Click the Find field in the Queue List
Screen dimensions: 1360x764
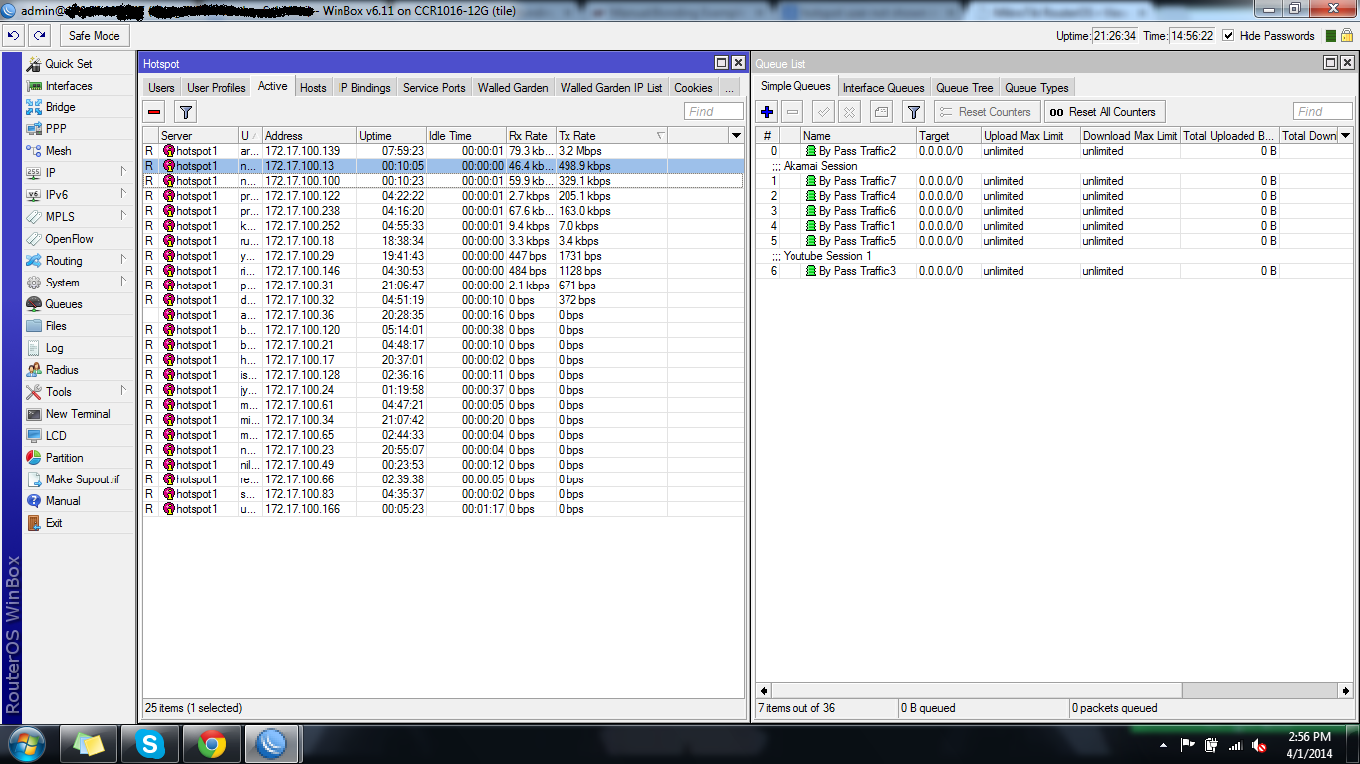[1323, 112]
